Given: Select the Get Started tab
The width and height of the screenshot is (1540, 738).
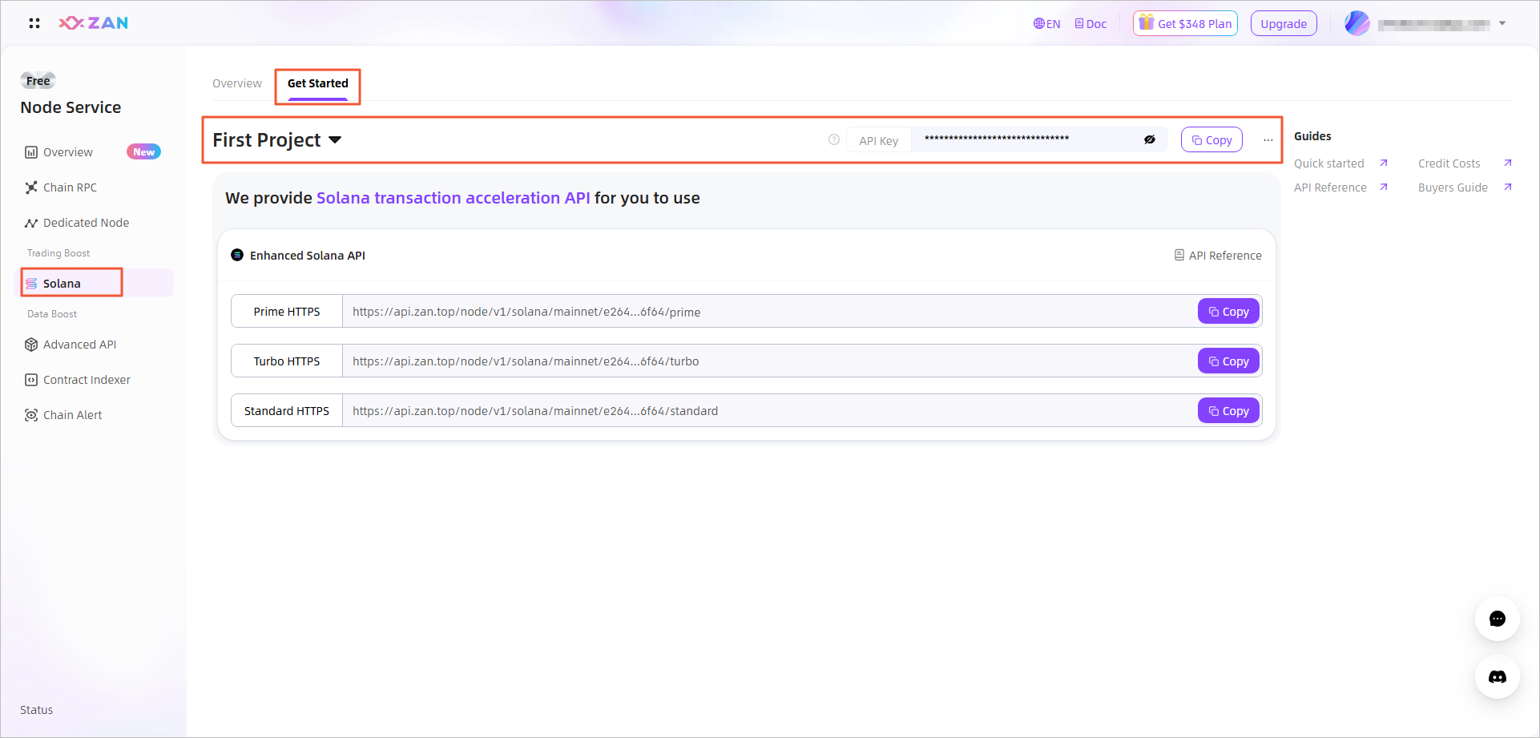Looking at the screenshot, I should coord(318,83).
